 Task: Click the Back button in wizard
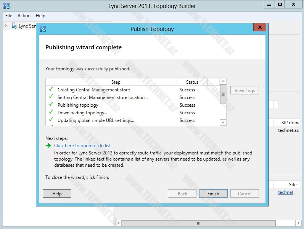[x=182, y=193]
